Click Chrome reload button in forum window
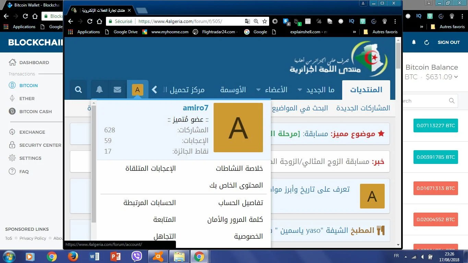This screenshot has height=263, width=468. coord(90,21)
